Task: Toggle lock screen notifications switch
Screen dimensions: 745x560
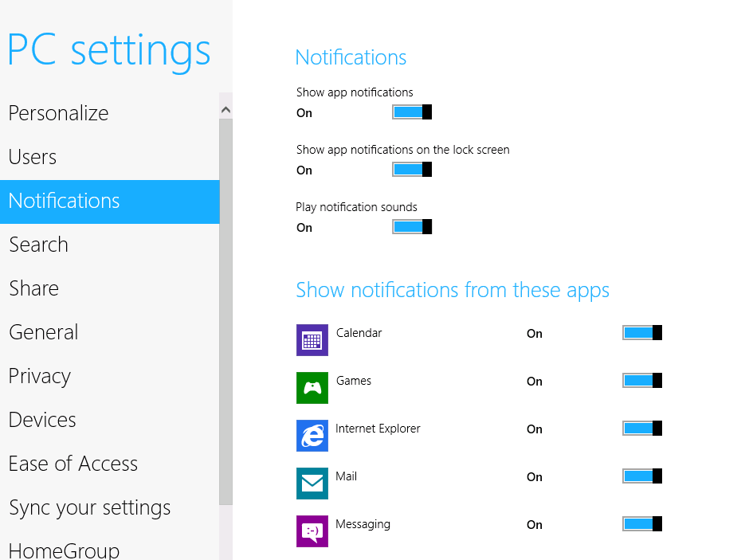Action: 412,170
